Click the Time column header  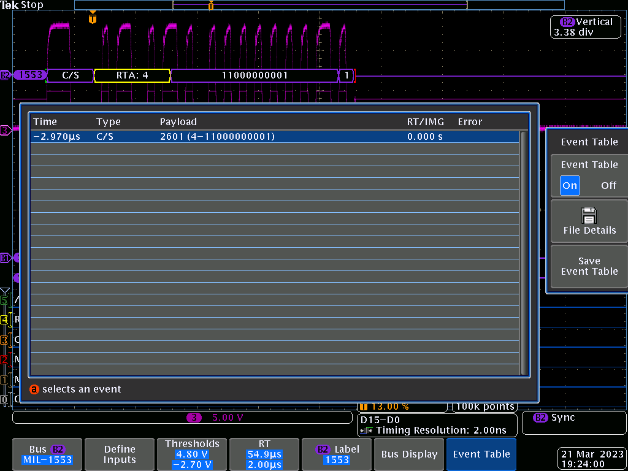pos(45,122)
